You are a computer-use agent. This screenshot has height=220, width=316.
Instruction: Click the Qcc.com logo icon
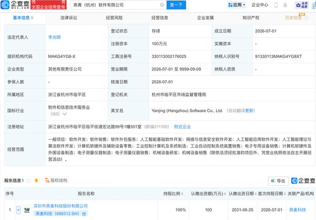5,5
